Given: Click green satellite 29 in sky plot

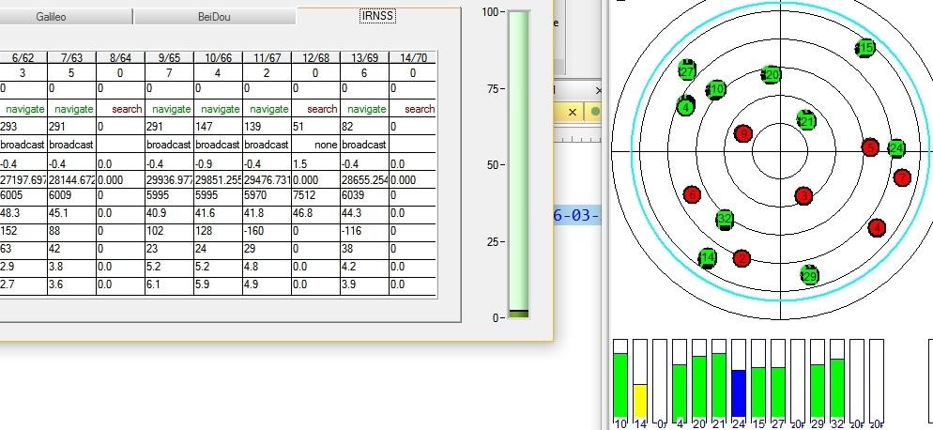Looking at the screenshot, I should (x=809, y=276).
